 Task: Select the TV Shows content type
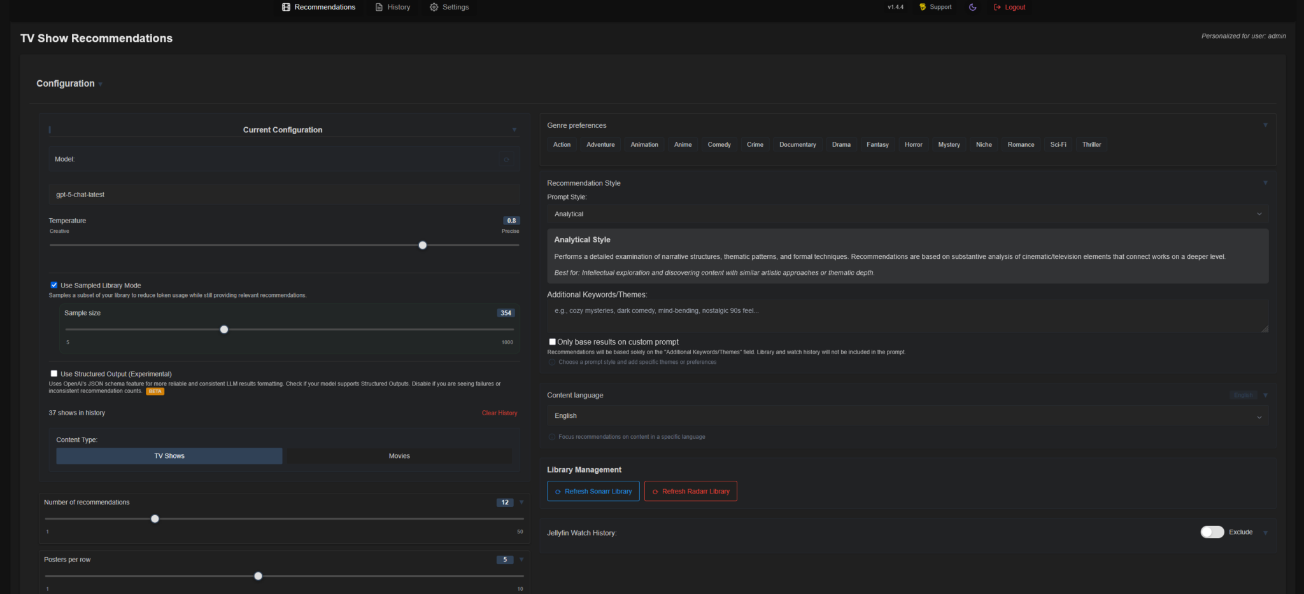(169, 456)
